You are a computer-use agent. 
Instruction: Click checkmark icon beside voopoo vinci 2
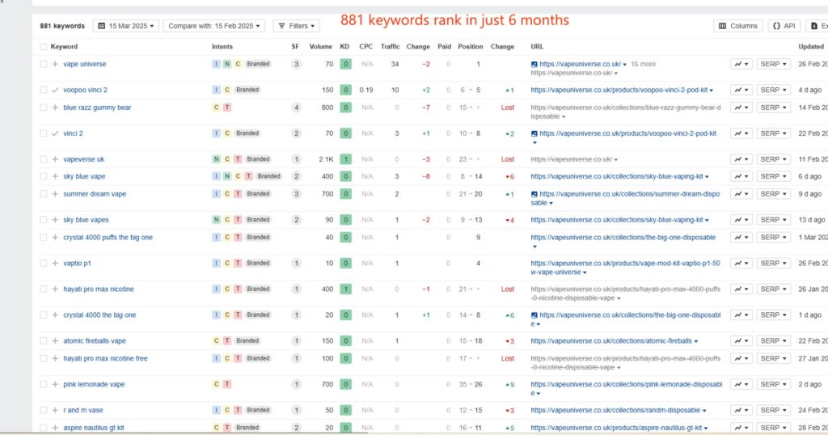click(55, 90)
